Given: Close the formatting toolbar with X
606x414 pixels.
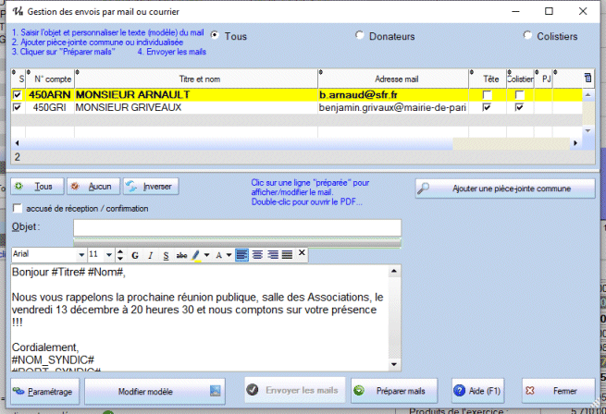Looking at the screenshot, I should tap(302, 253).
